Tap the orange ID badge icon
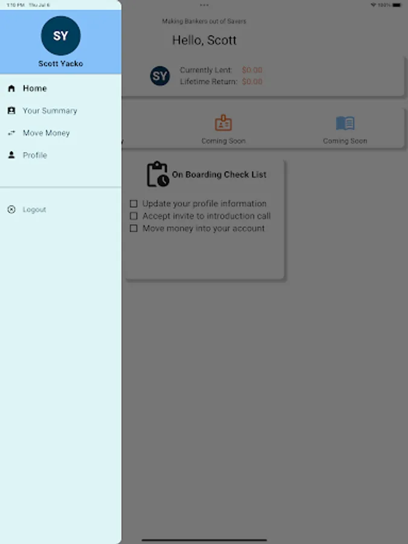The width and height of the screenshot is (408, 544). pyautogui.click(x=224, y=123)
